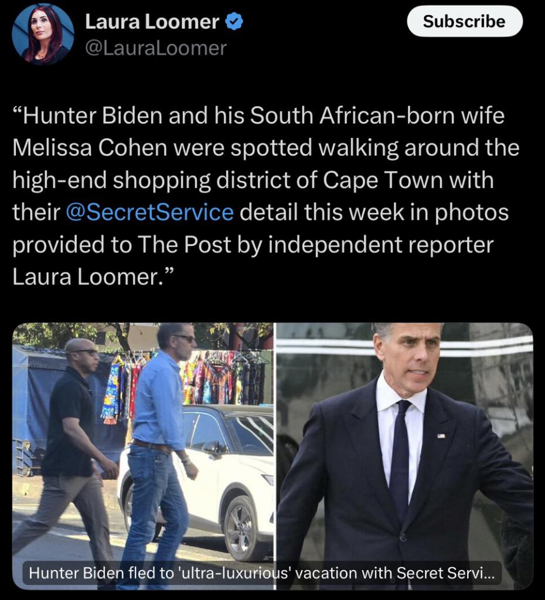Open the Laura Loomer profile avatar
This screenshot has height=600, width=545.
point(42,35)
